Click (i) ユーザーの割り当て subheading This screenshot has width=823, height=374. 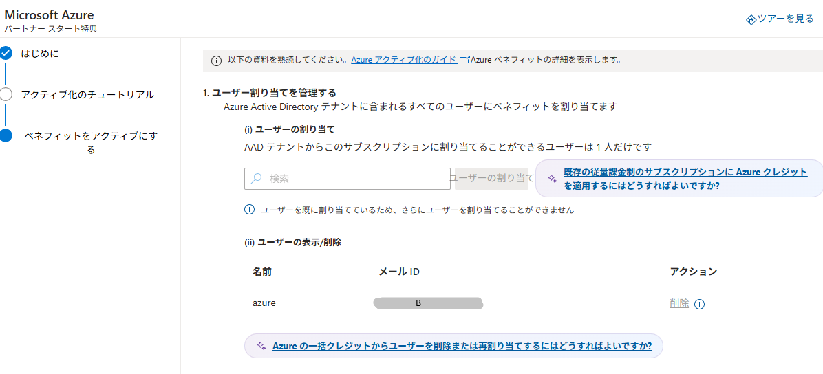click(x=290, y=128)
